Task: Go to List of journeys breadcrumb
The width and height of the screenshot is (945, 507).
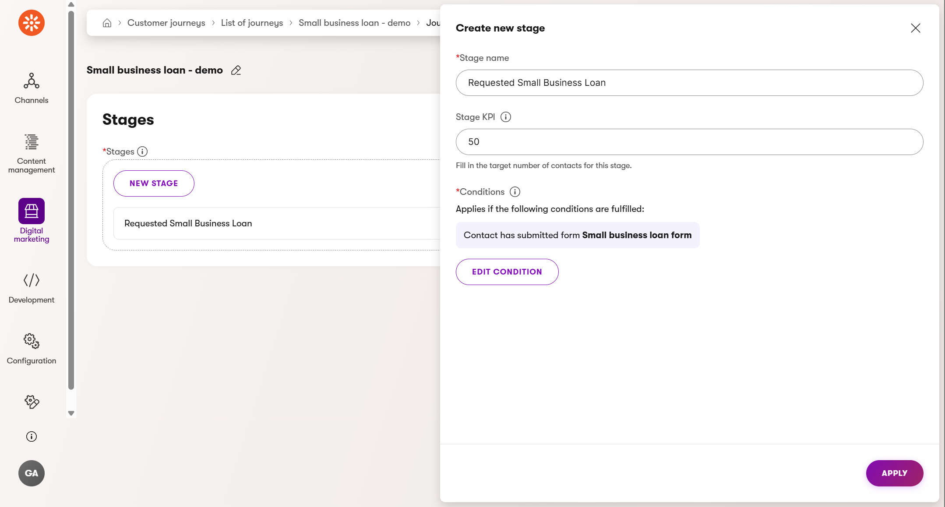Action: [252, 23]
